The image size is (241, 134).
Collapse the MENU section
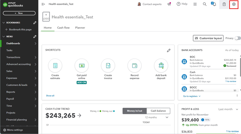tap(4, 37)
